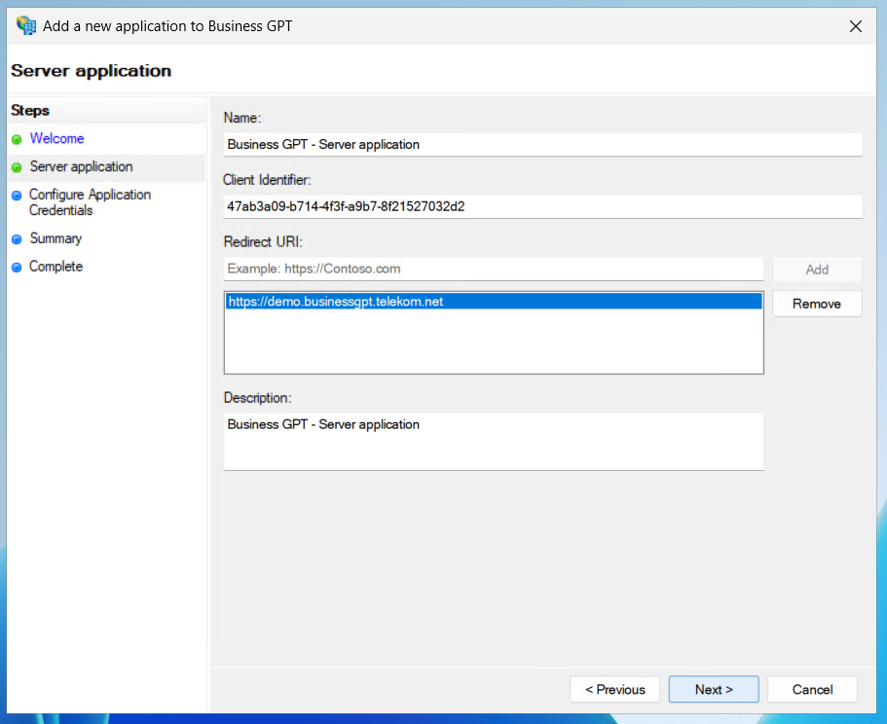This screenshot has height=724, width=887.
Task: Click the green bullet beside Welcome
Action: click(17, 139)
